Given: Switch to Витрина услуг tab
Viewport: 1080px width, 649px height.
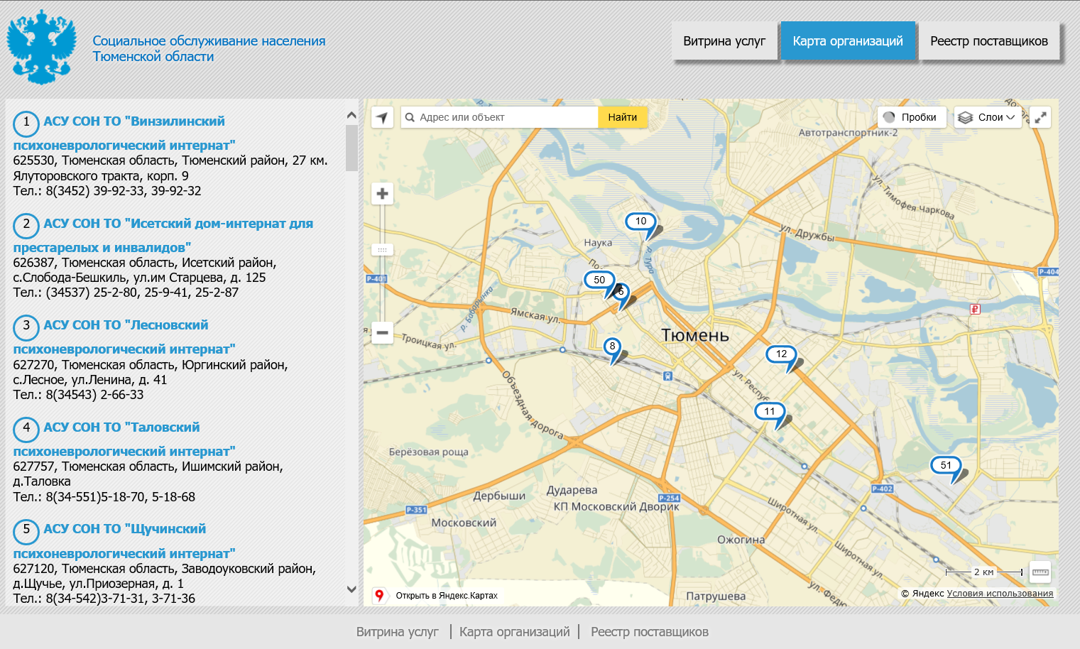Looking at the screenshot, I should [724, 41].
